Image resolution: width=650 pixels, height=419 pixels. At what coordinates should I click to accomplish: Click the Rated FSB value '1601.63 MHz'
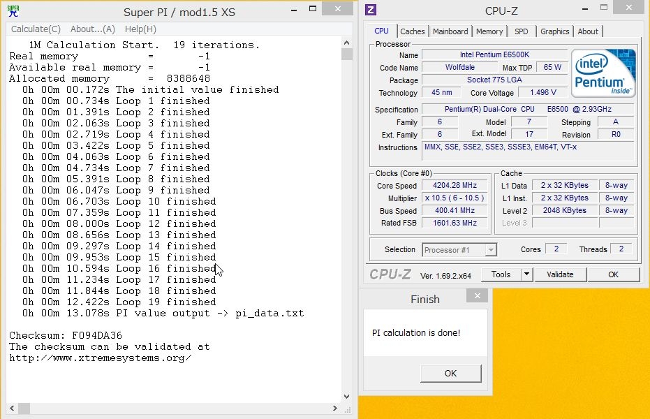click(455, 223)
